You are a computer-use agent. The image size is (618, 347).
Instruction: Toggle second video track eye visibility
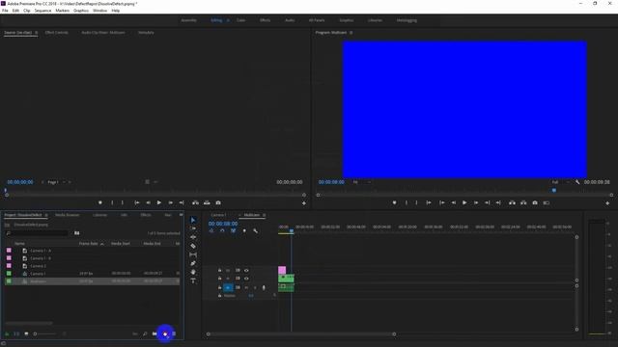[x=246, y=279]
